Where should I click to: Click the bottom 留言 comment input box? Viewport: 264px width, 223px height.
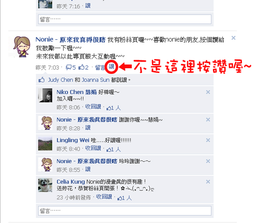pyautogui.click(x=125, y=211)
